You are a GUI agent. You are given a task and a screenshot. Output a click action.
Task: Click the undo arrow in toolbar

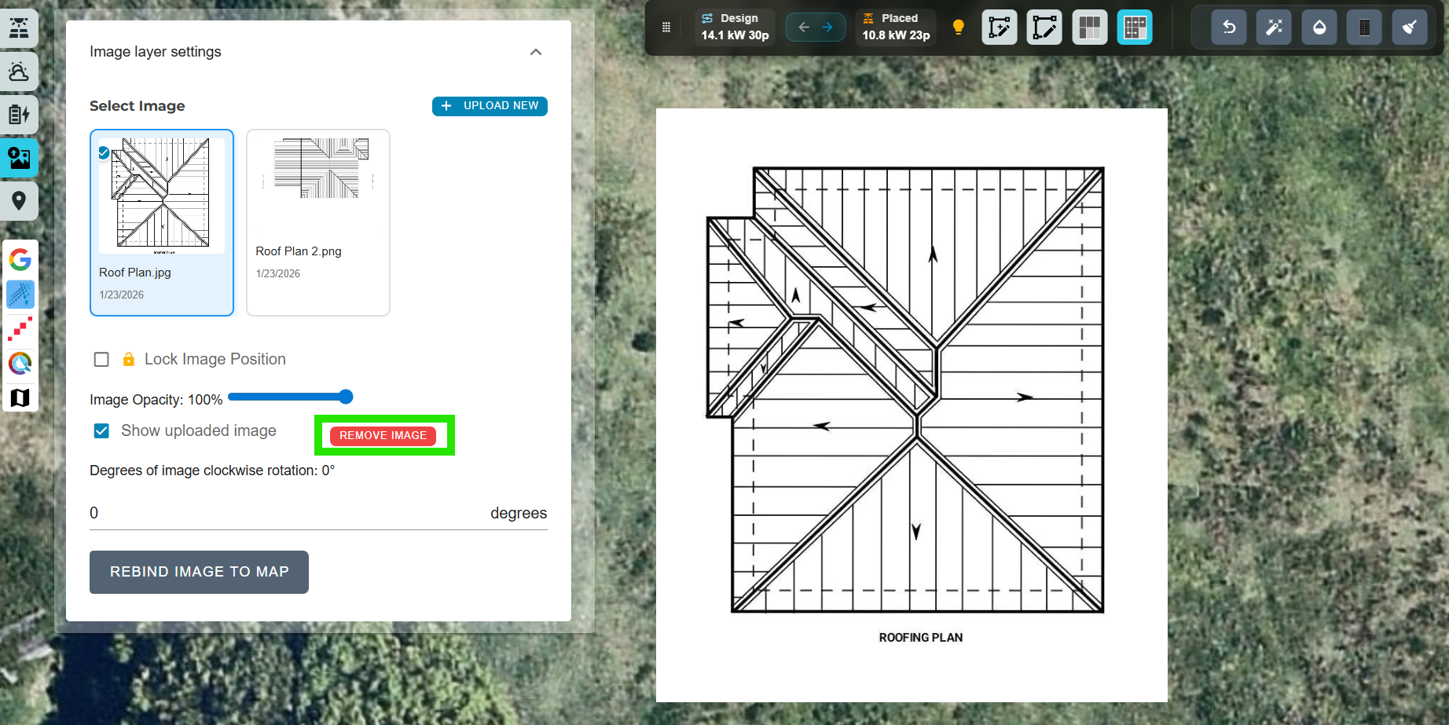tap(1229, 27)
